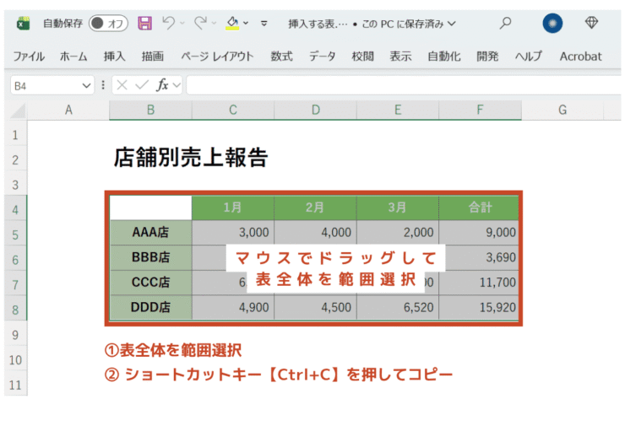Screen dimensions: 625x426
Task: Switch to the データ tab
Action: click(x=322, y=57)
